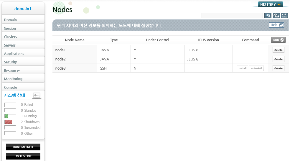
Task: Click install for node3
Action: pyautogui.click(x=243, y=68)
